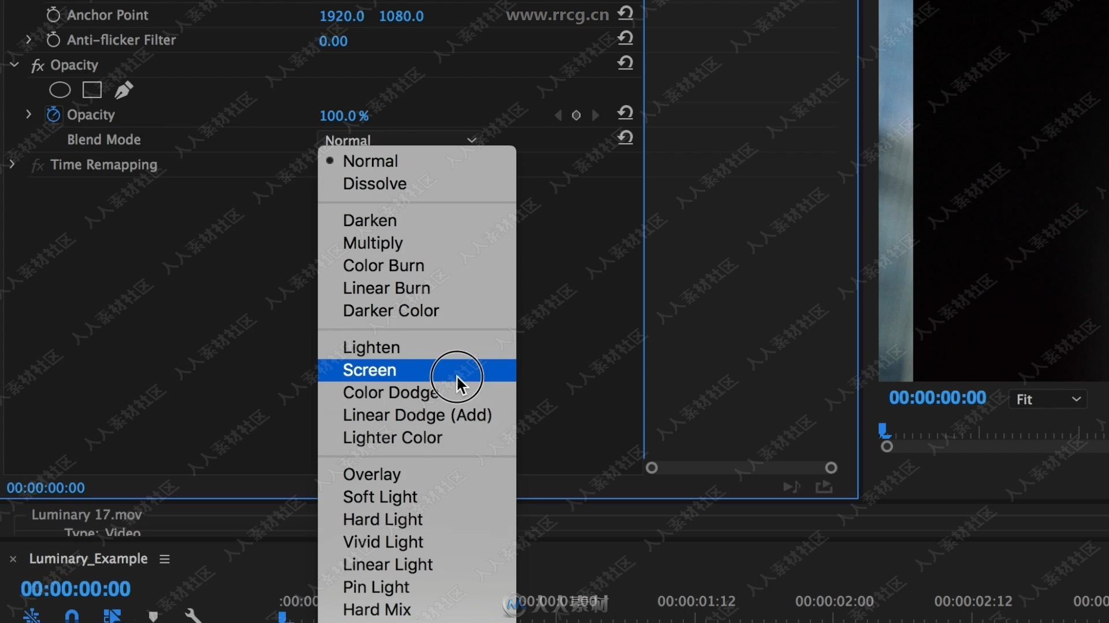Click the Normal blend mode option

(370, 160)
